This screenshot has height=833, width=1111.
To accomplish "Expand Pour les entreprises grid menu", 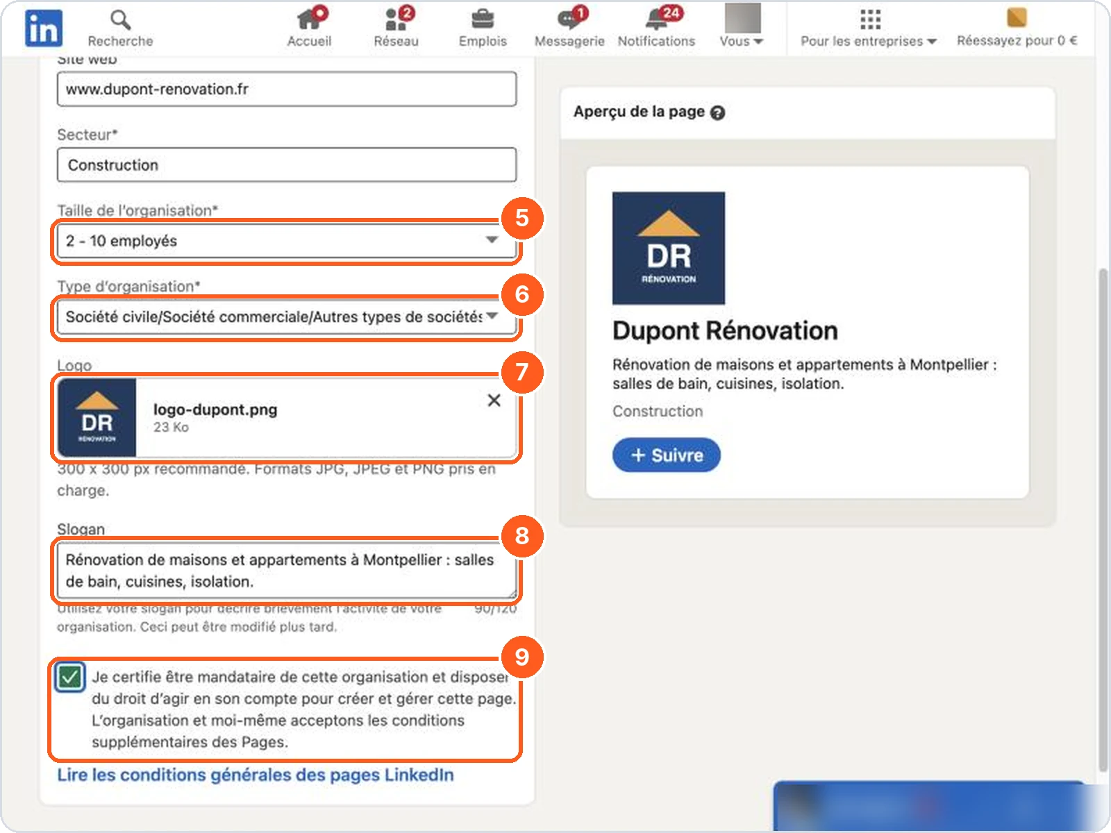I will 869,28.
